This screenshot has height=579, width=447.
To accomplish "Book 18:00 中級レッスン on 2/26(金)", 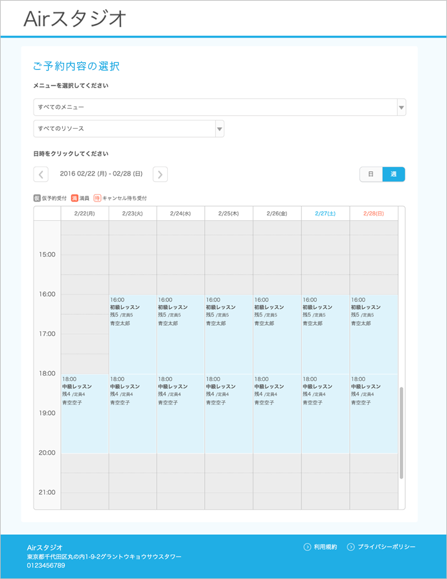I will (277, 414).
